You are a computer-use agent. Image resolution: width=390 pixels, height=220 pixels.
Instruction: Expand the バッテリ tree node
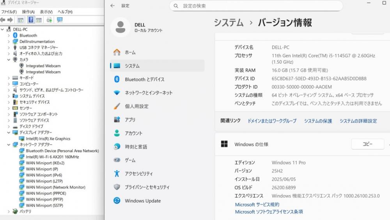[9, 211]
